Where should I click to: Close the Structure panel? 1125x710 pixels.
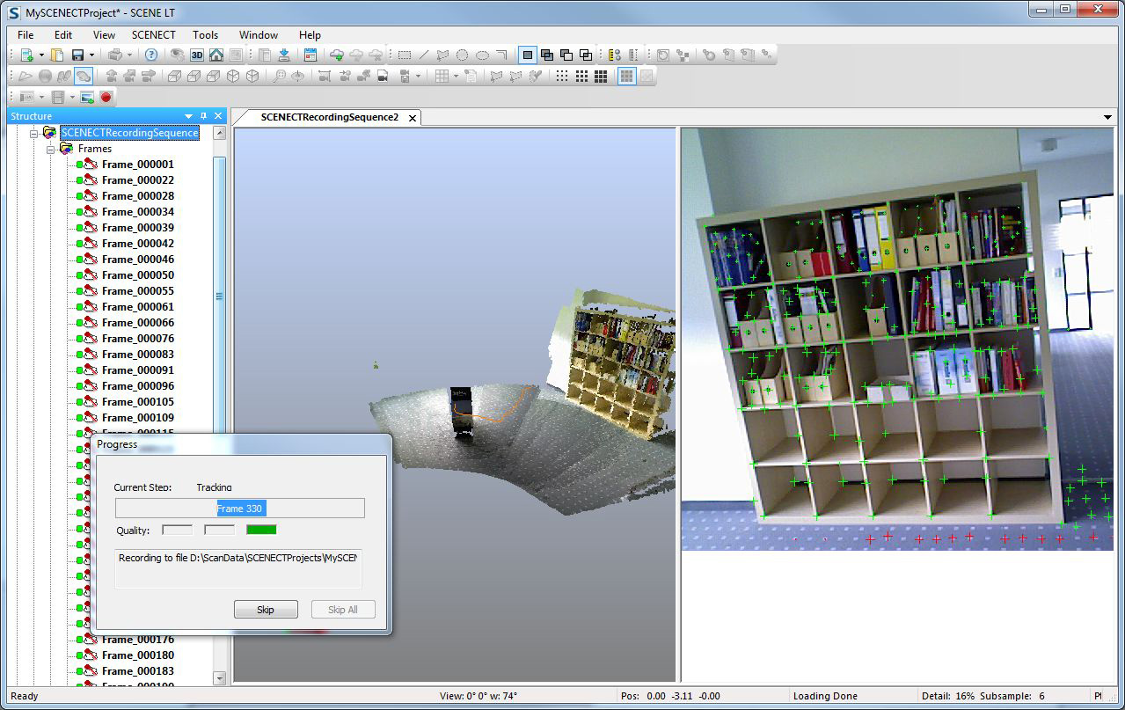(x=218, y=116)
